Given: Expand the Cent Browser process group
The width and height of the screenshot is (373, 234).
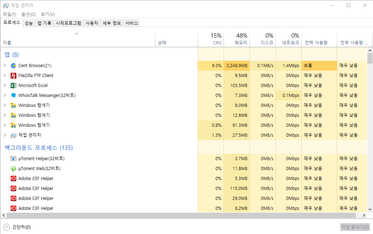Looking at the screenshot, I should point(5,65).
